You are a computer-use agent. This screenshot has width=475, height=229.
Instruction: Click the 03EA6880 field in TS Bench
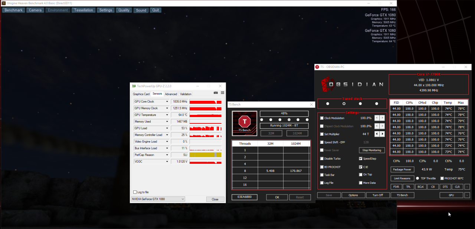[244, 197]
